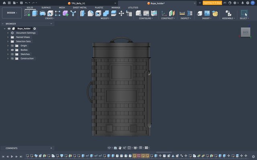Viewport: 257px width, 160px height.
Task: Select the Measure tool
Action: pos(182,13)
